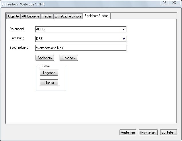Switch to the Objekte tab
Screen dimensions: 182x141
point(13,16)
